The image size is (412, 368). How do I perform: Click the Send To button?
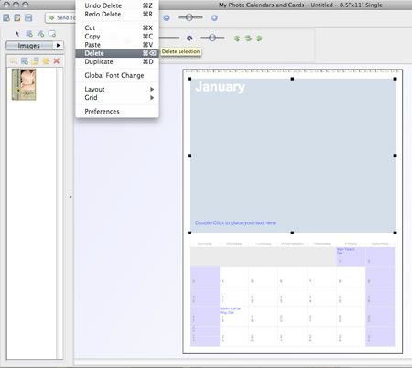click(x=60, y=18)
